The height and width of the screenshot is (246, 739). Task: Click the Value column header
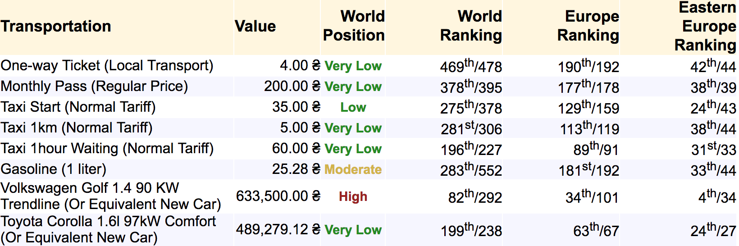255,26
